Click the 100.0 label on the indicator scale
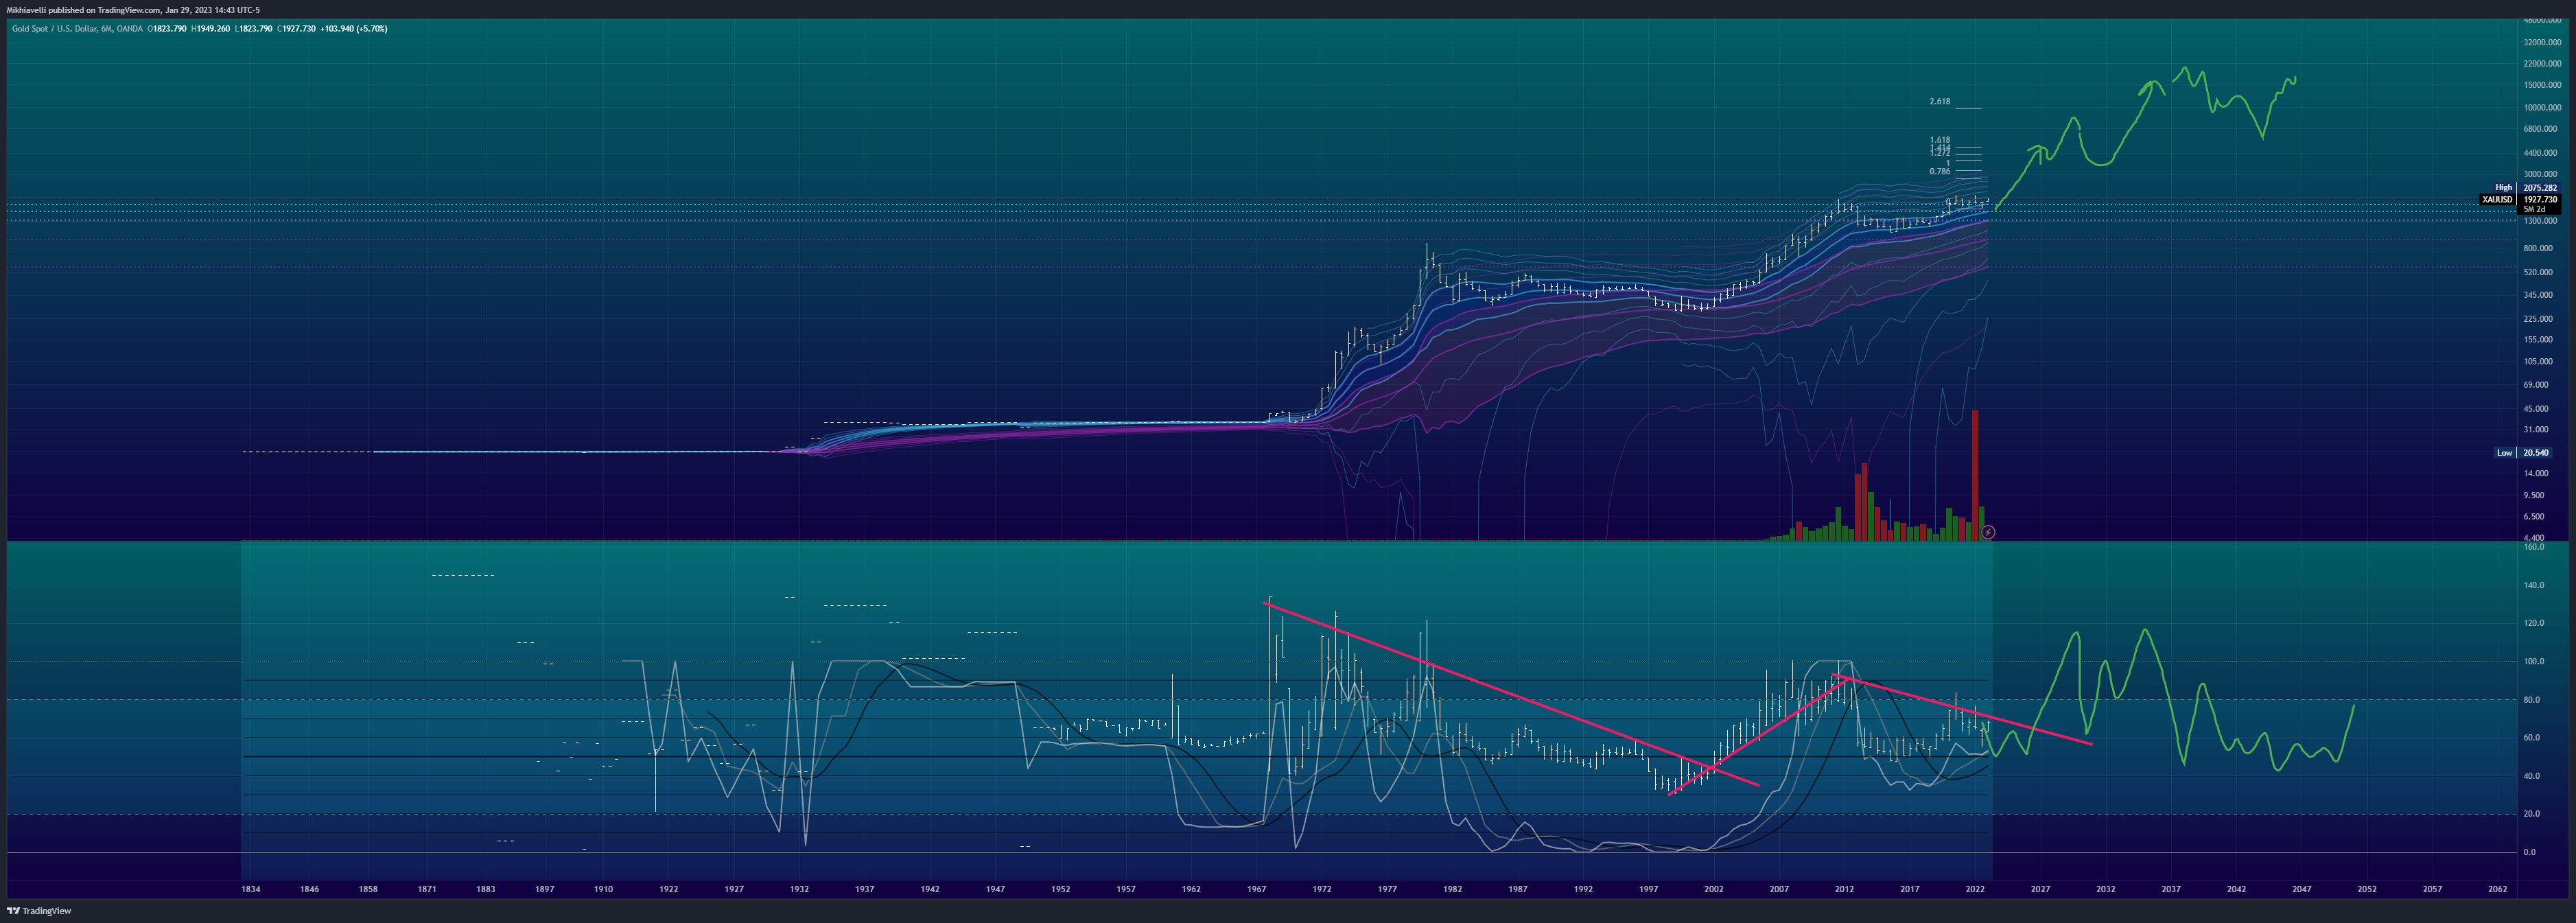The image size is (2576, 923). [2534, 662]
